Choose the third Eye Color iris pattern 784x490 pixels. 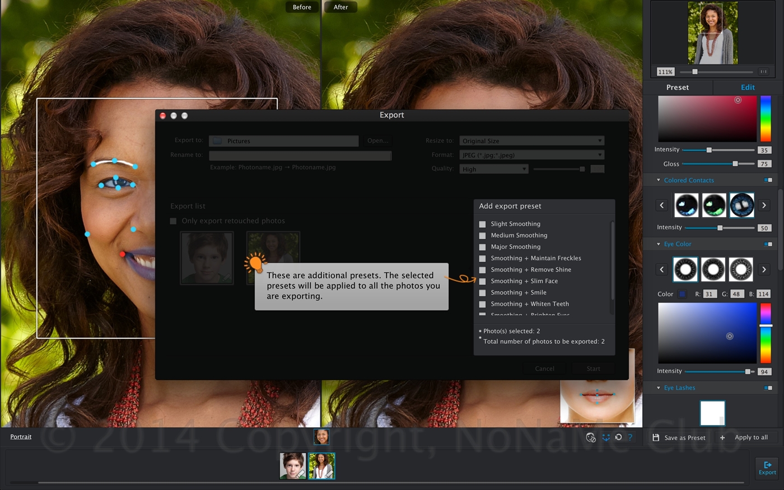pyautogui.click(x=741, y=269)
